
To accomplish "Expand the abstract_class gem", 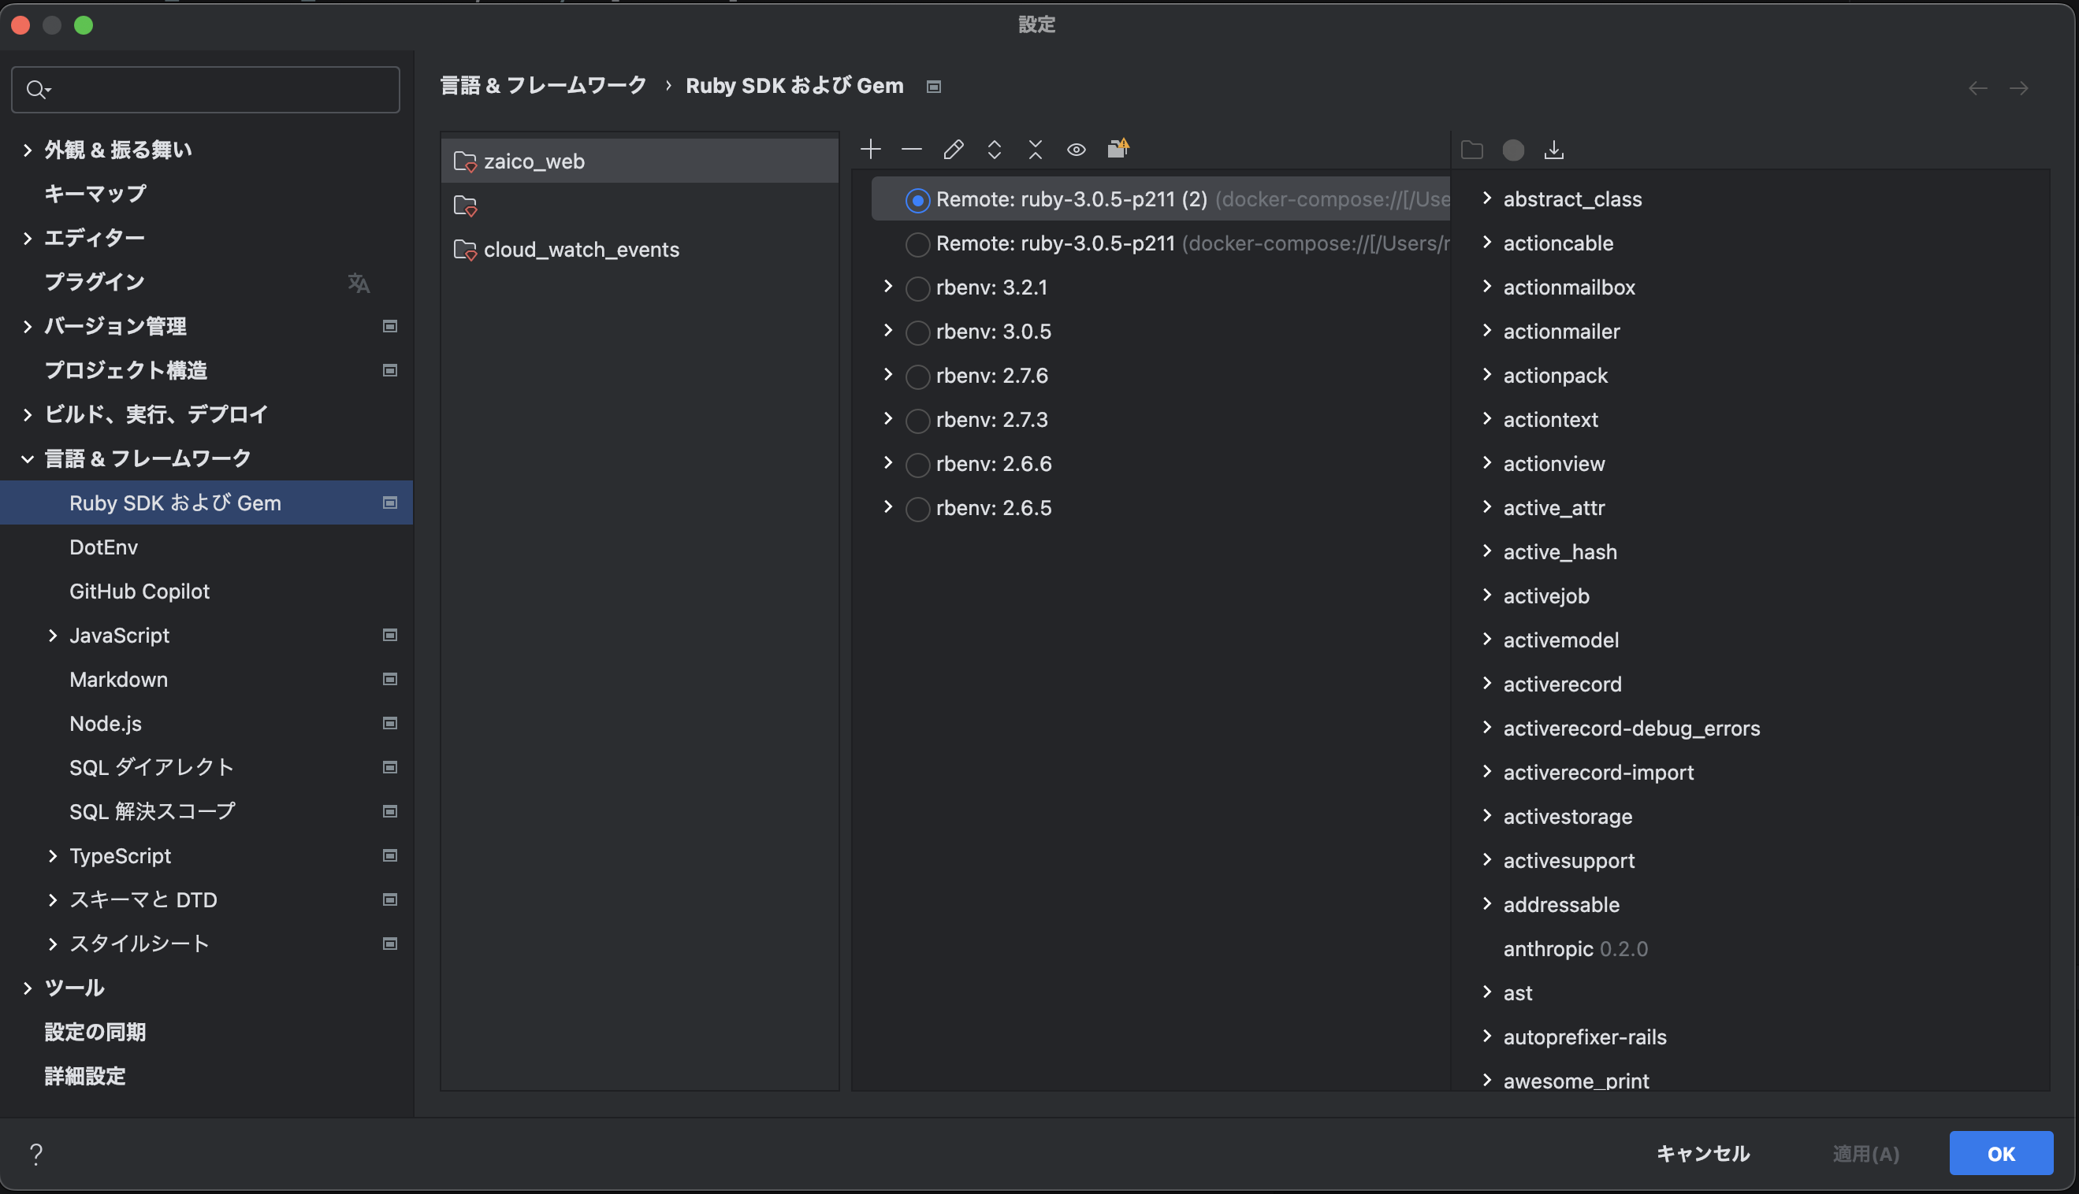I will coord(1486,198).
